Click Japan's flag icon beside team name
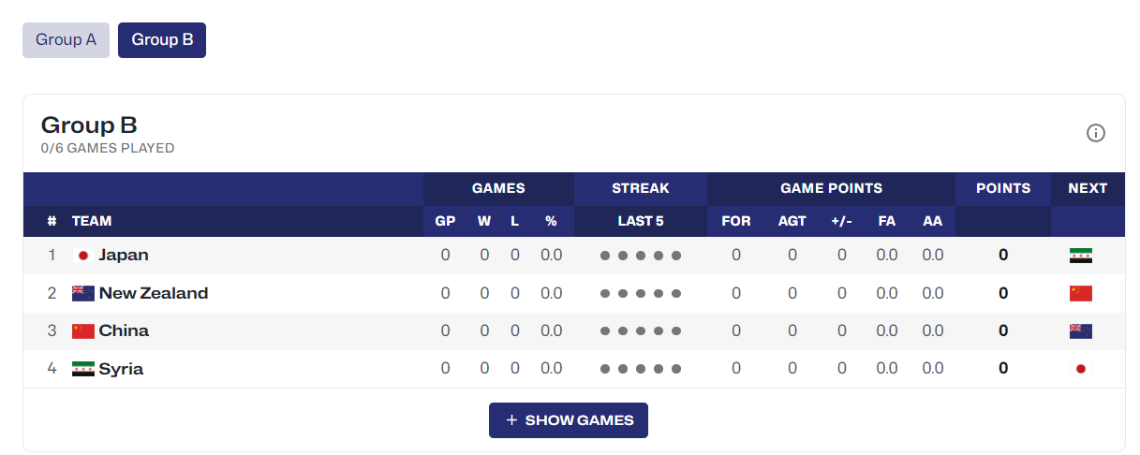The width and height of the screenshot is (1140, 455). pos(83,256)
